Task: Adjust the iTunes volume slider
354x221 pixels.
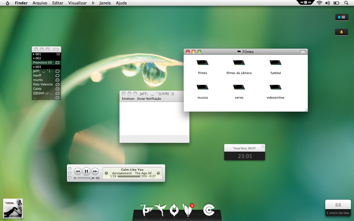Action: 86,178
